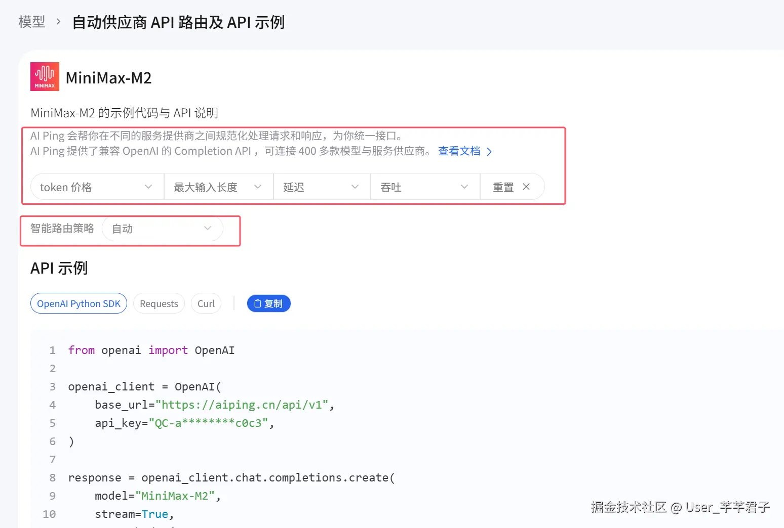Click the MiniMax logo icon
Image resolution: width=784 pixels, height=528 pixels.
click(45, 77)
